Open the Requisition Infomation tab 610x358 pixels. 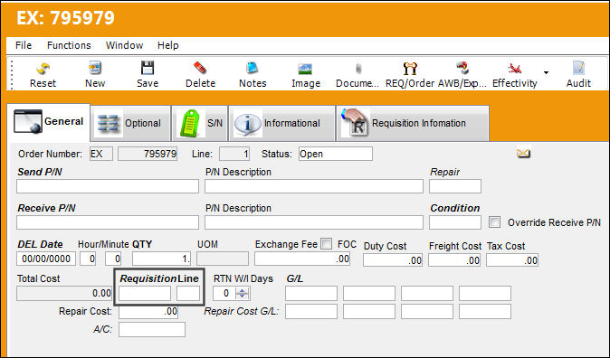click(413, 123)
